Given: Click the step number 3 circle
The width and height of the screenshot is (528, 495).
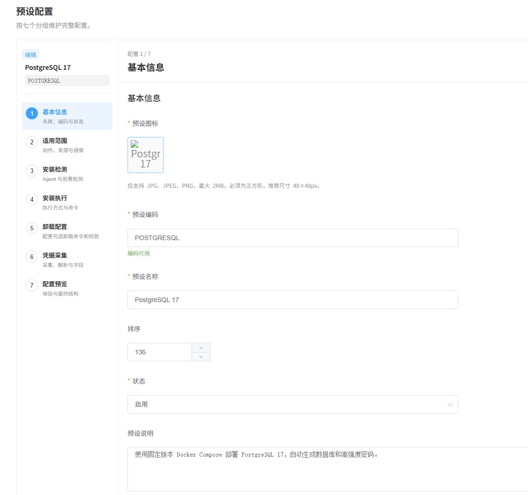Looking at the screenshot, I should tap(32, 171).
